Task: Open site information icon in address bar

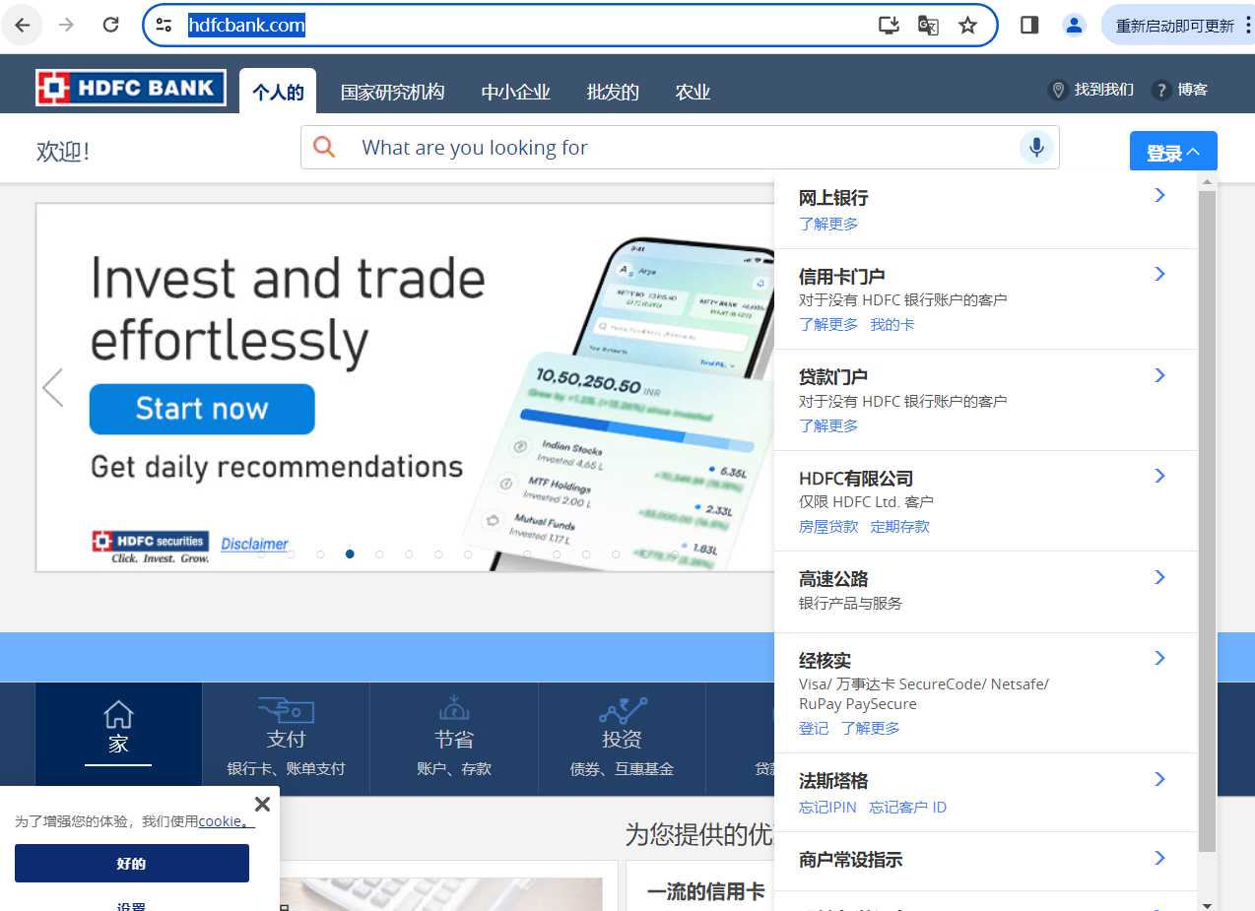Action: tap(164, 25)
